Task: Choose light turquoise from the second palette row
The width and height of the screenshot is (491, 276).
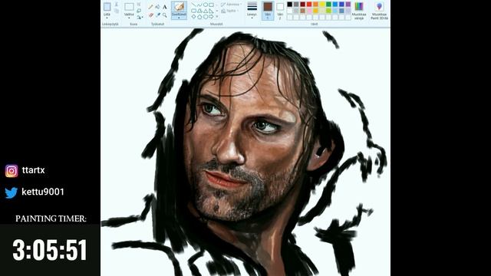Action: [335, 11]
